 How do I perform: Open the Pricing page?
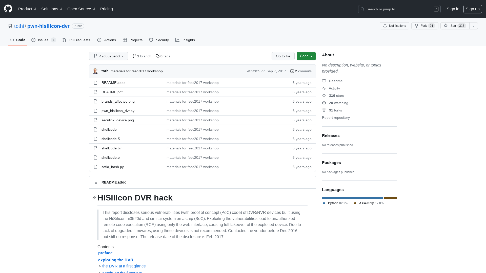[107, 9]
